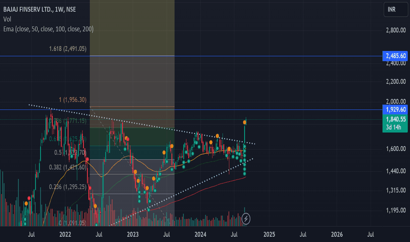Click the 1,929.60 horizontal line price label

(x=395, y=110)
